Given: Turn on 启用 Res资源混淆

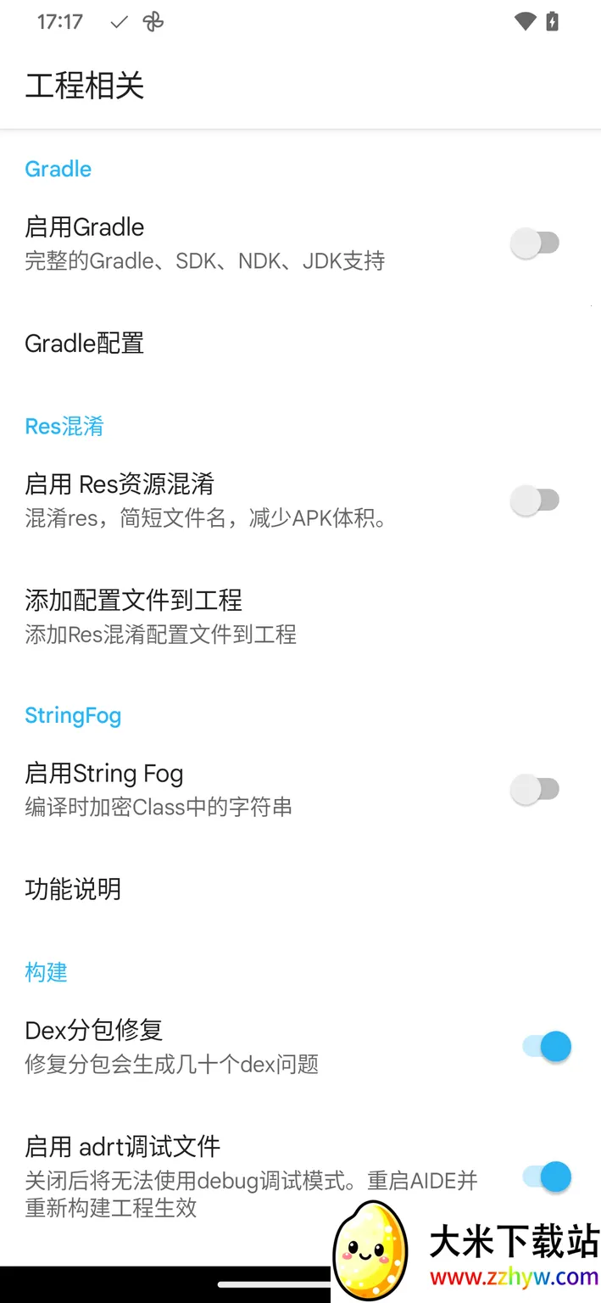Looking at the screenshot, I should [535, 501].
